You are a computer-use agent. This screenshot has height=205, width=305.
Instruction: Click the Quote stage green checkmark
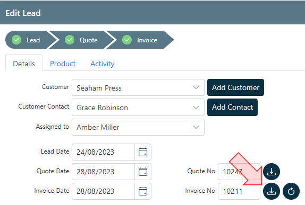click(x=70, y=40)
